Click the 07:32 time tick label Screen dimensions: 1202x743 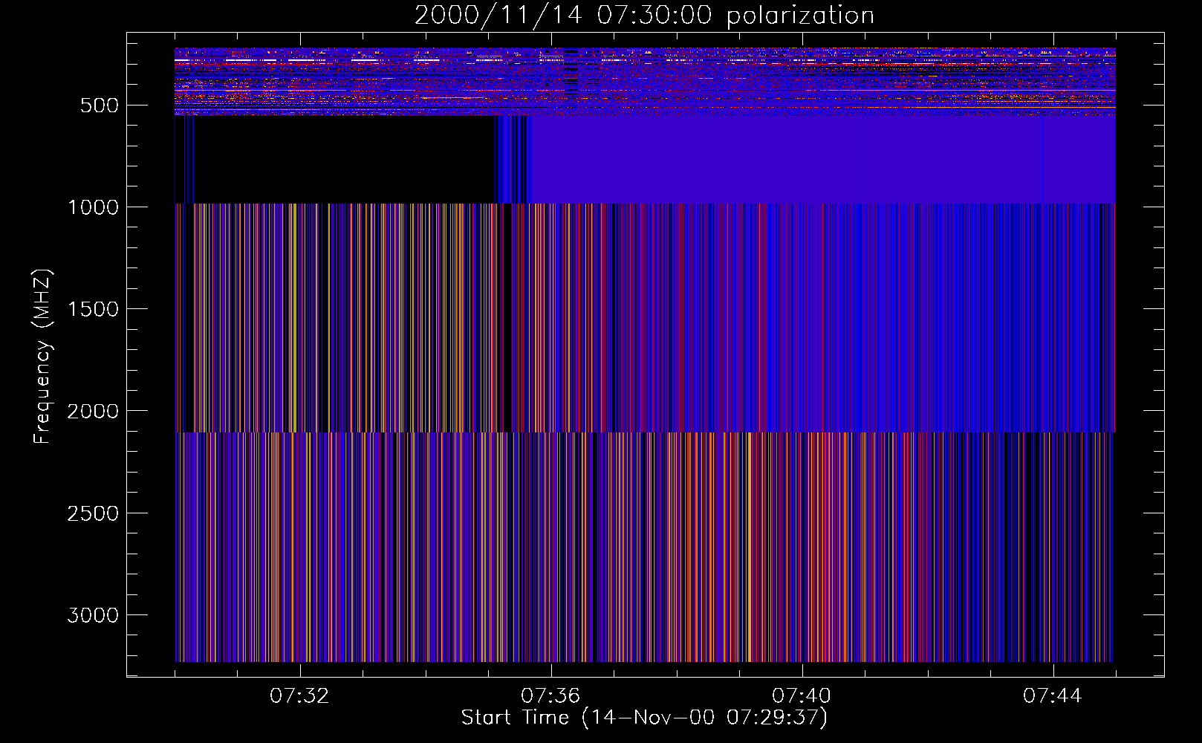point(299,696)
